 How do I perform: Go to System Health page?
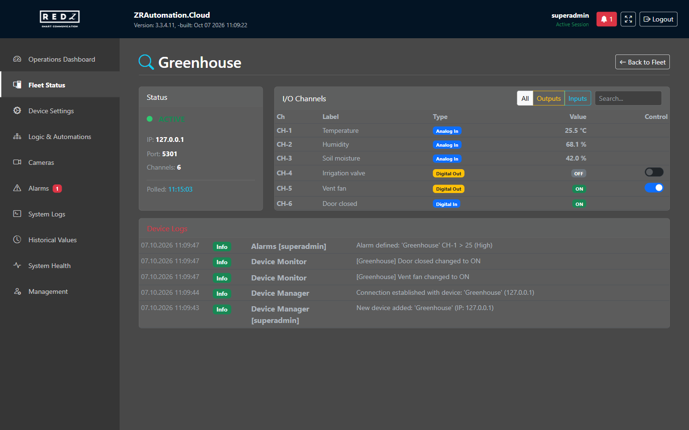[x=60, y=266]
